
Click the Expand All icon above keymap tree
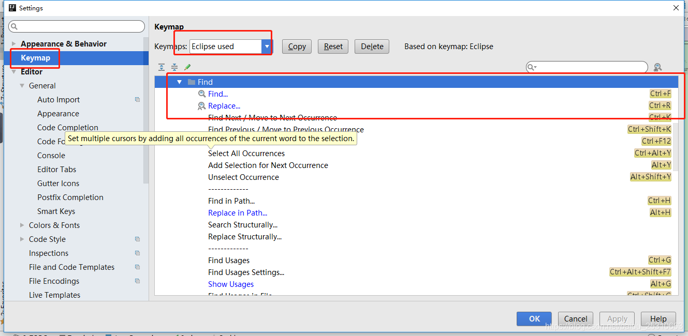tap(162, 67)
